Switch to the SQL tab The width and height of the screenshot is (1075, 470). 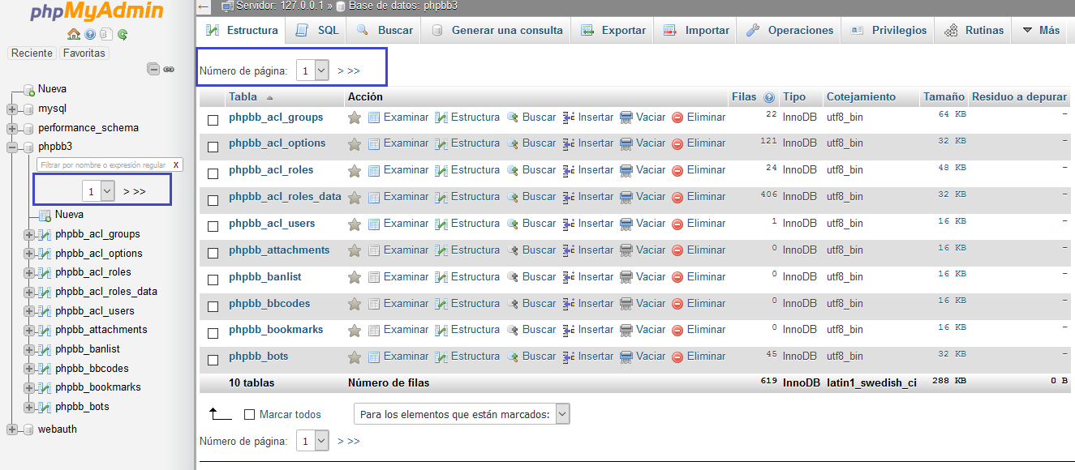(x=317, y=30)
